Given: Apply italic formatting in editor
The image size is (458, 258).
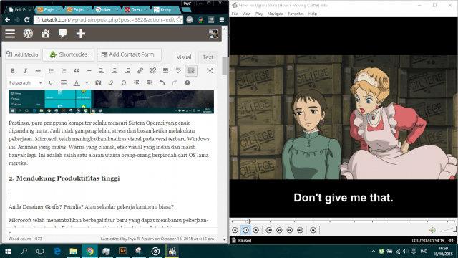Looking at the screenshot, I should tap(26, 71).
